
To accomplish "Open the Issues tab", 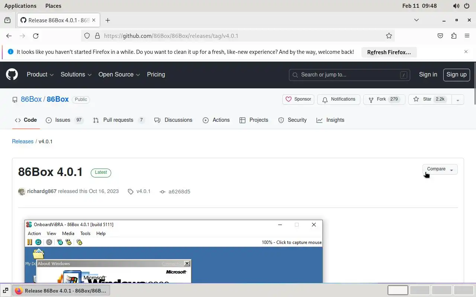I will click(x=64, y=120).
